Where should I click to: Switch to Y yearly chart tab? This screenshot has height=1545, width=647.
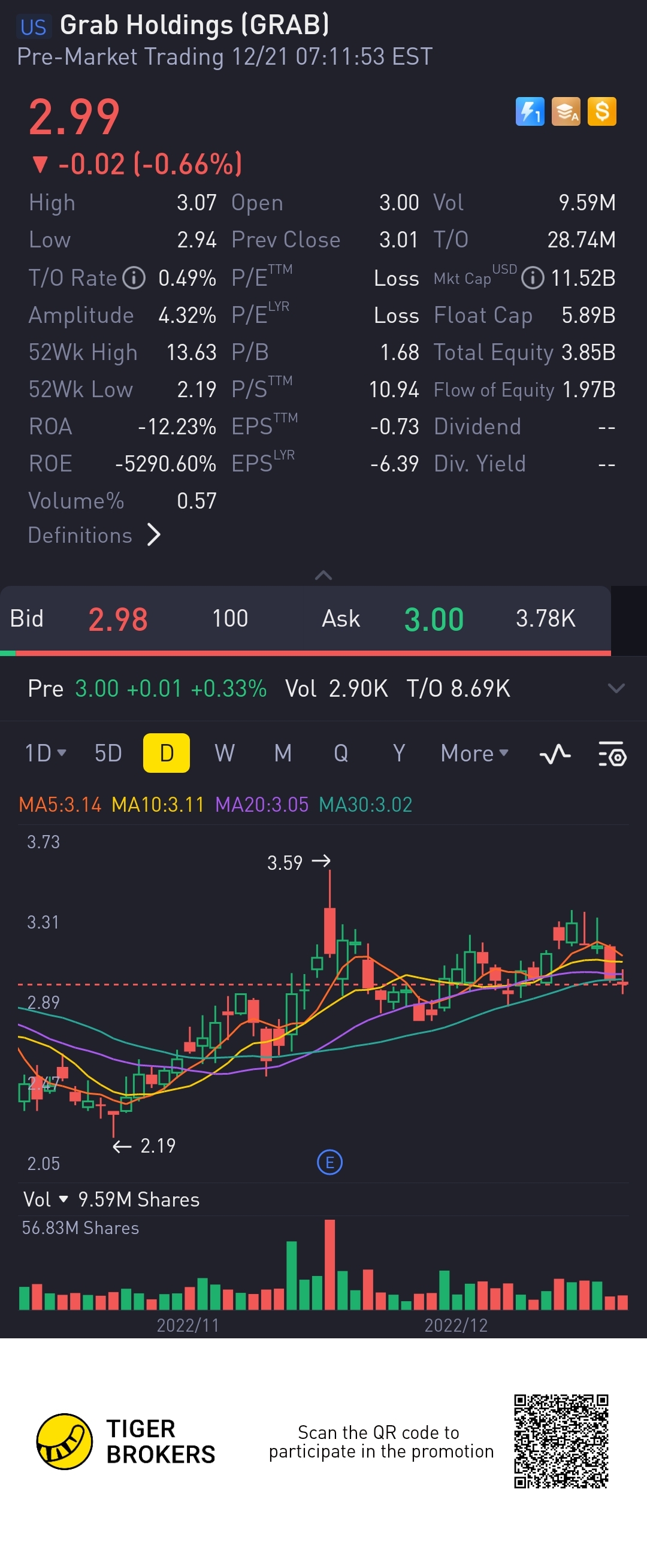[x=399, y=753]
